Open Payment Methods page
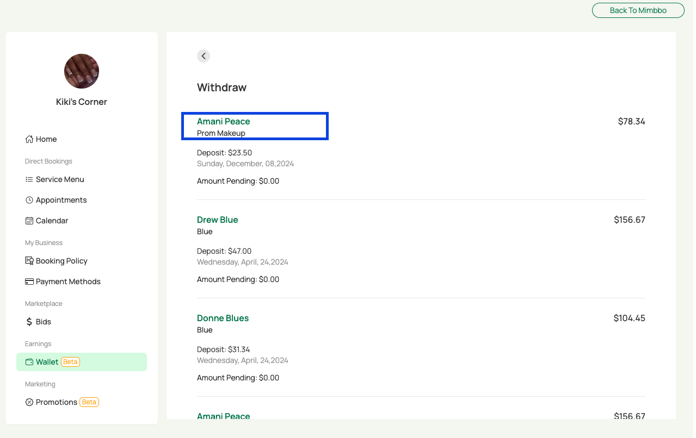The width and height of the screenshot is (696, 438). tap(82, 281)
